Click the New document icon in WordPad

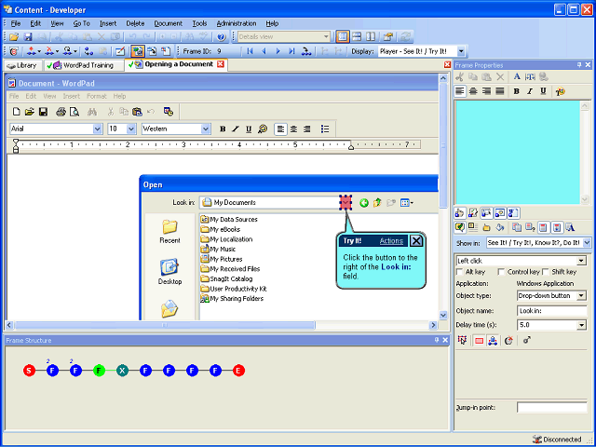coord(17,112)
